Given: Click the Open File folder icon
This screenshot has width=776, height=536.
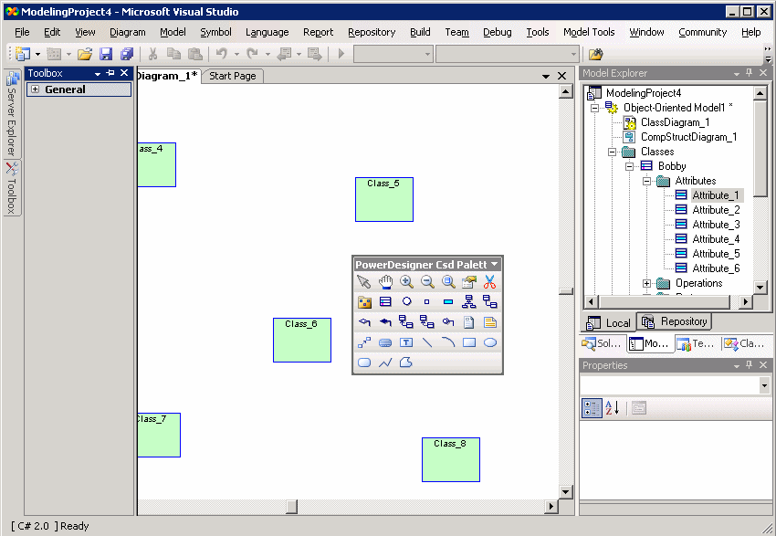Looking at the screenshot, I should (85, 54).
